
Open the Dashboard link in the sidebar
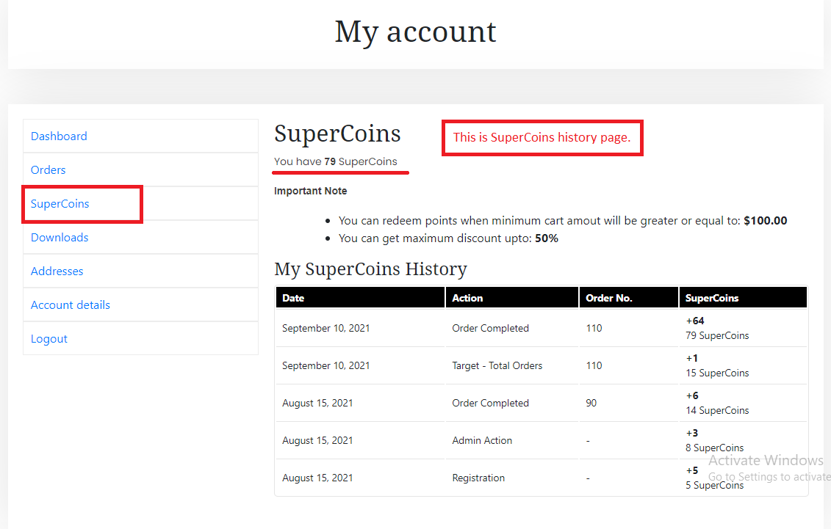[x=59, y=136]
